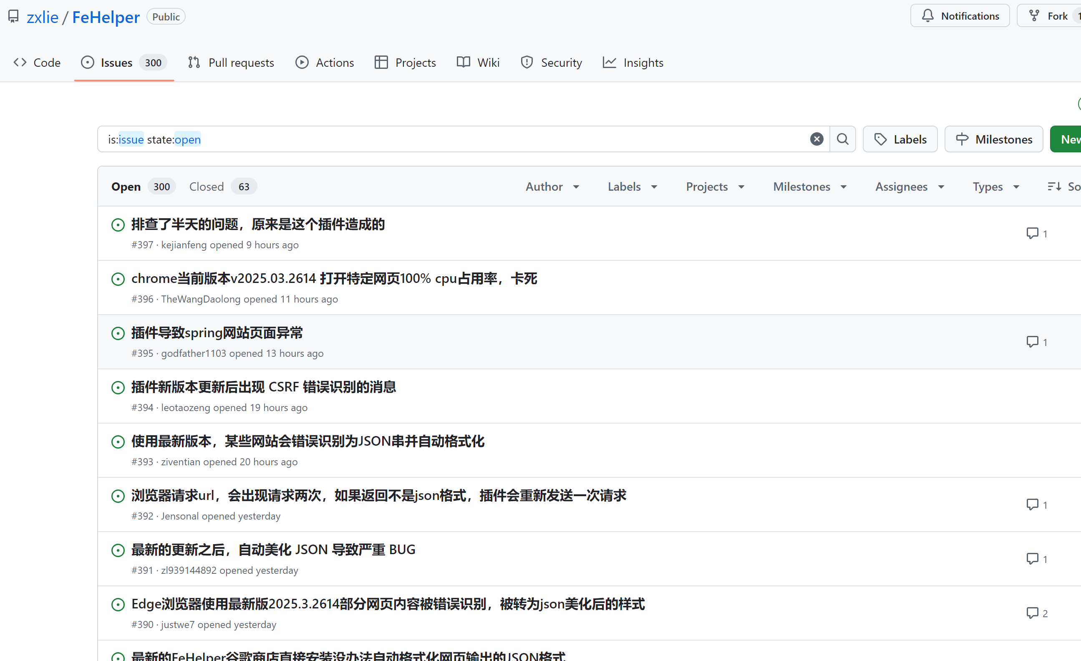
Task: Expand the Labels filter dropdown in list header
Action: 632,187
